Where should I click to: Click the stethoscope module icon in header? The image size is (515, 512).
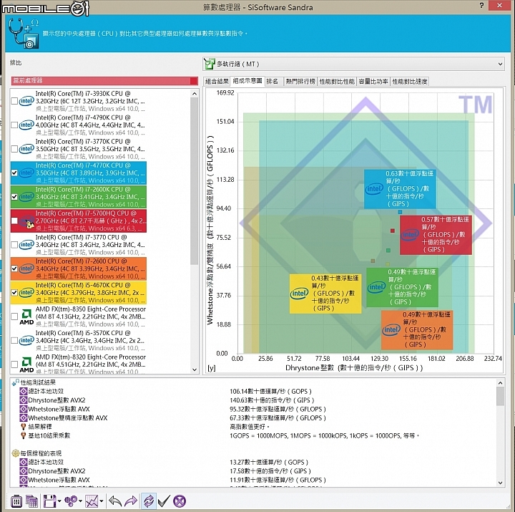coord(24,33)
